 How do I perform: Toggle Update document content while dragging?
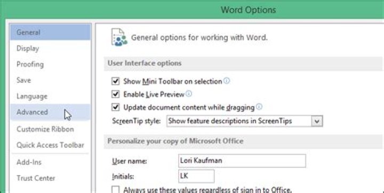[115, 107]
